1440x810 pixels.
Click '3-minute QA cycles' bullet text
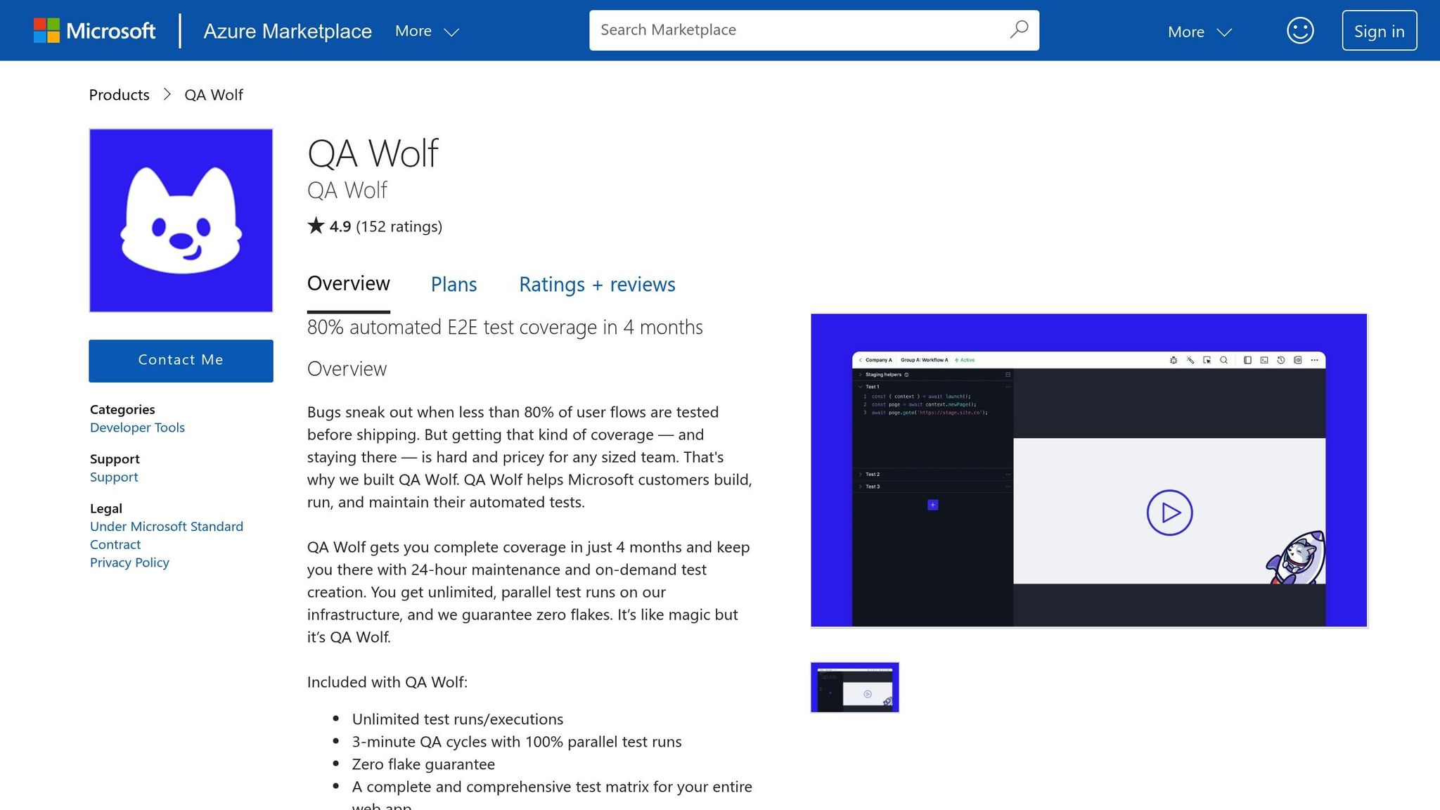pos(517,742)
